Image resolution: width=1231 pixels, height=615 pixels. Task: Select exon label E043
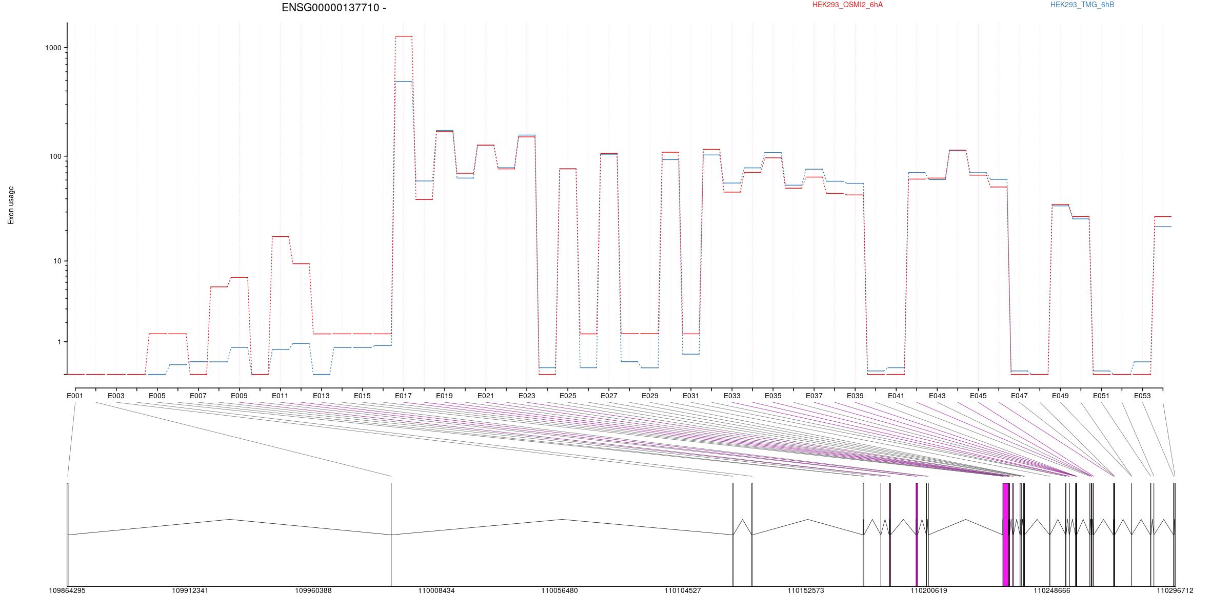937,396
